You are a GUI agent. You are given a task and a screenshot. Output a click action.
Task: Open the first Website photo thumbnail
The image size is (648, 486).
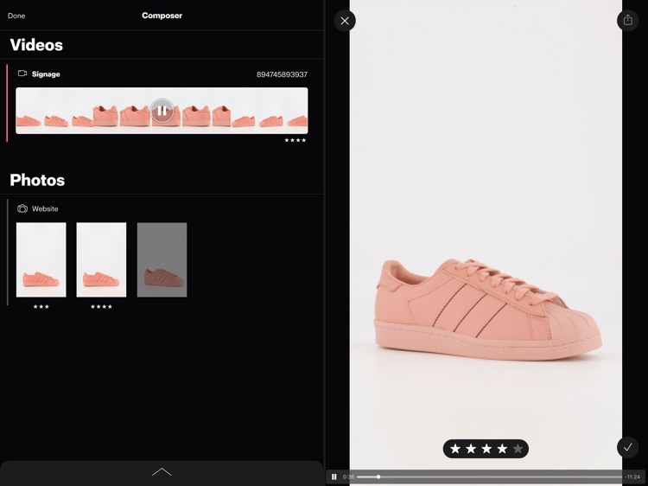pyautogui.click(x=41, y=259)
